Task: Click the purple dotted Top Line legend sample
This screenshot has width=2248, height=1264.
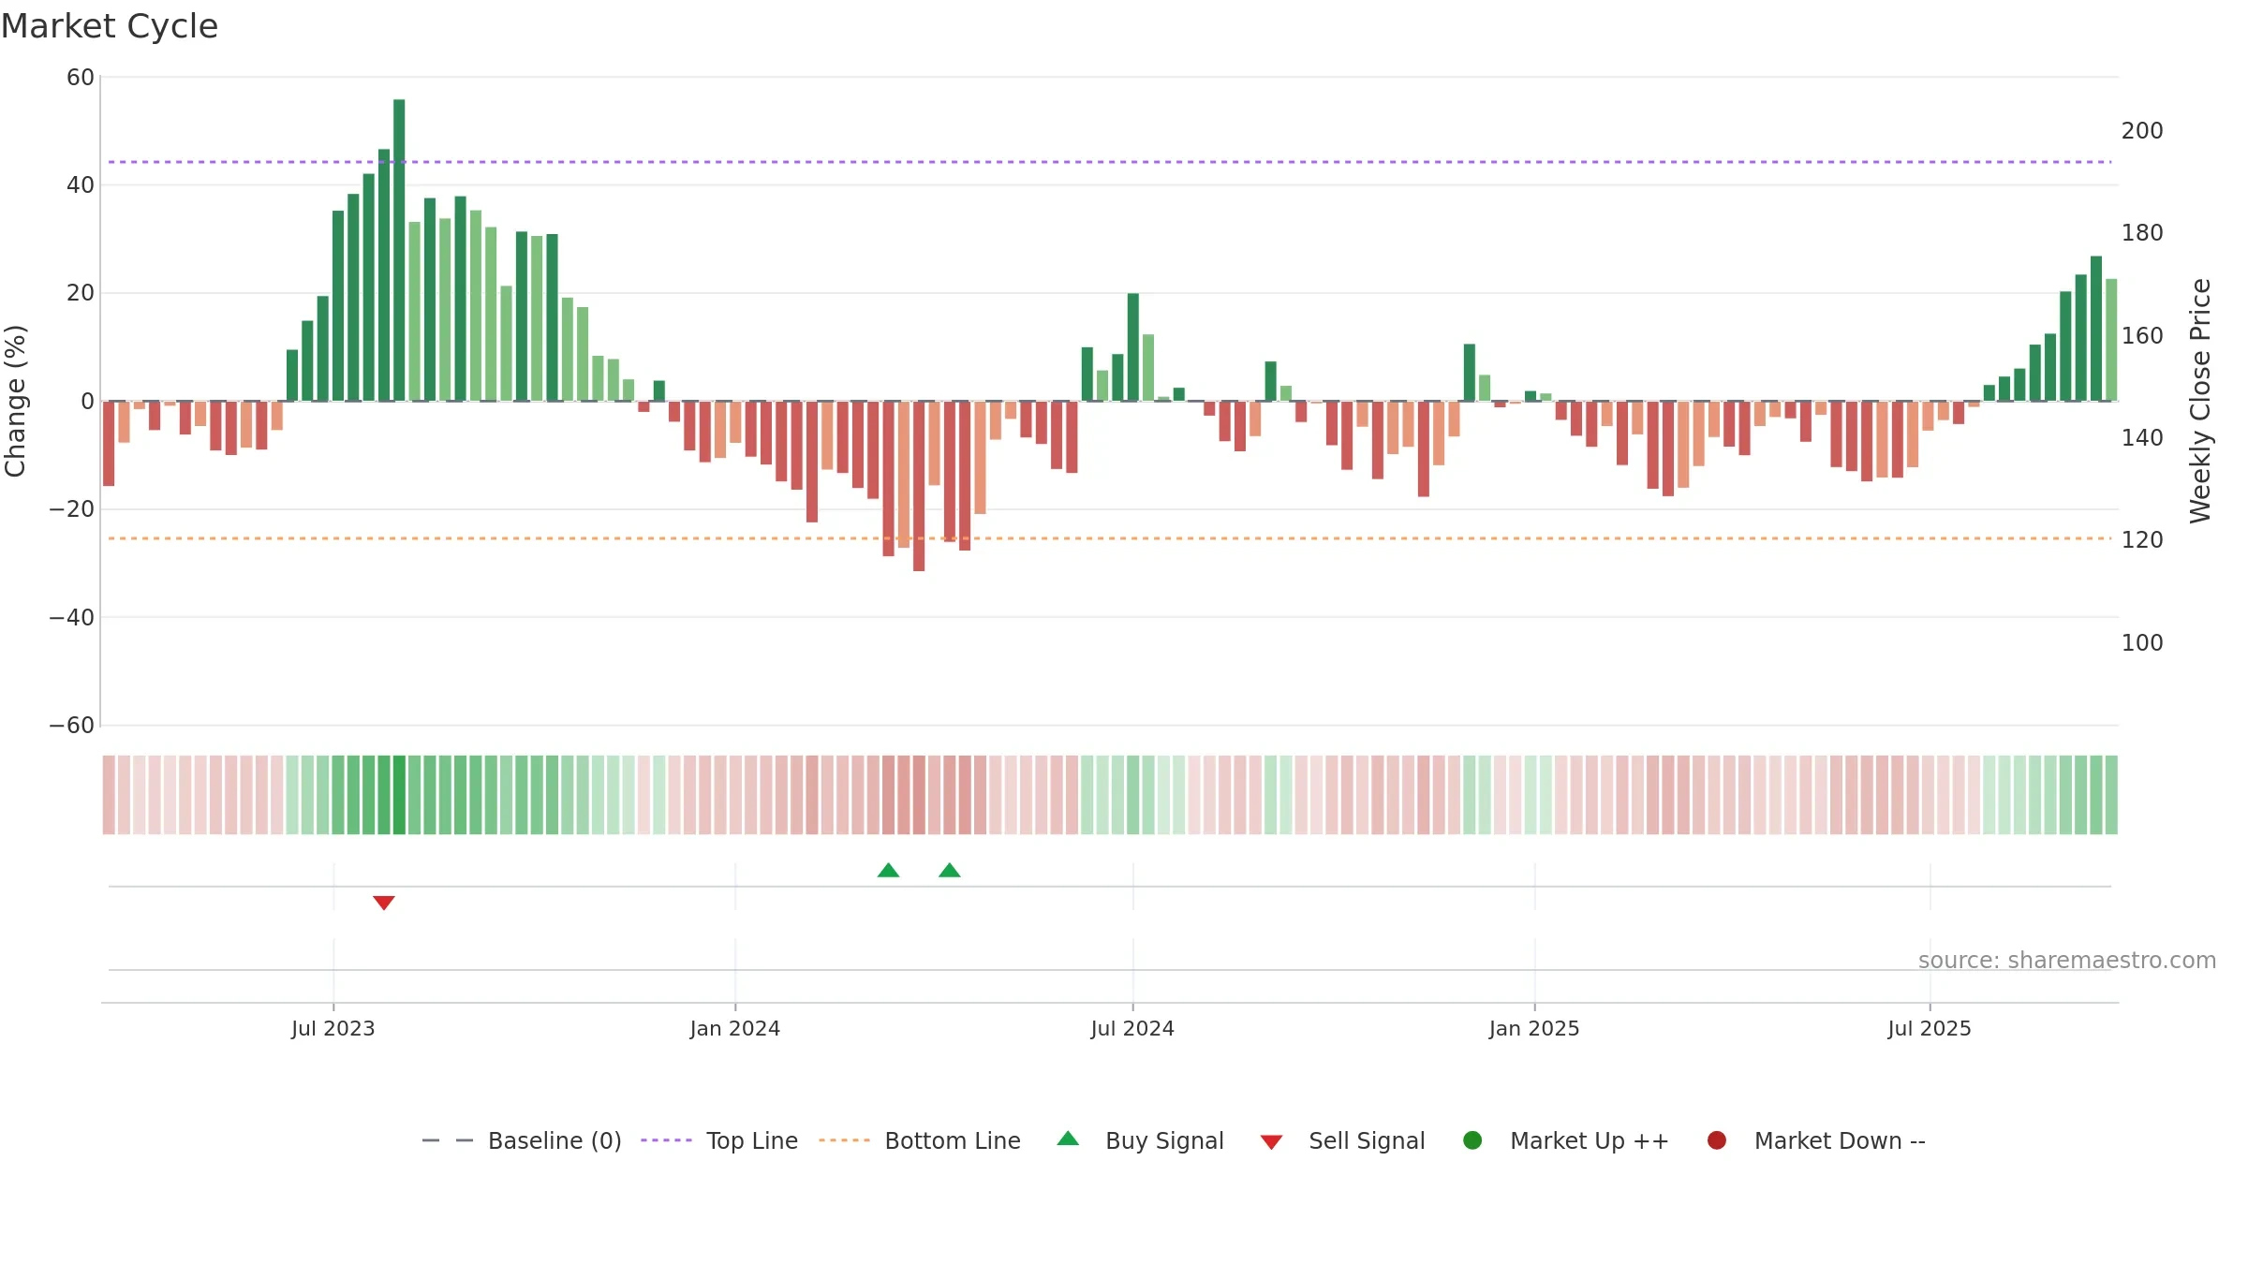Action: click(666, 1140)
